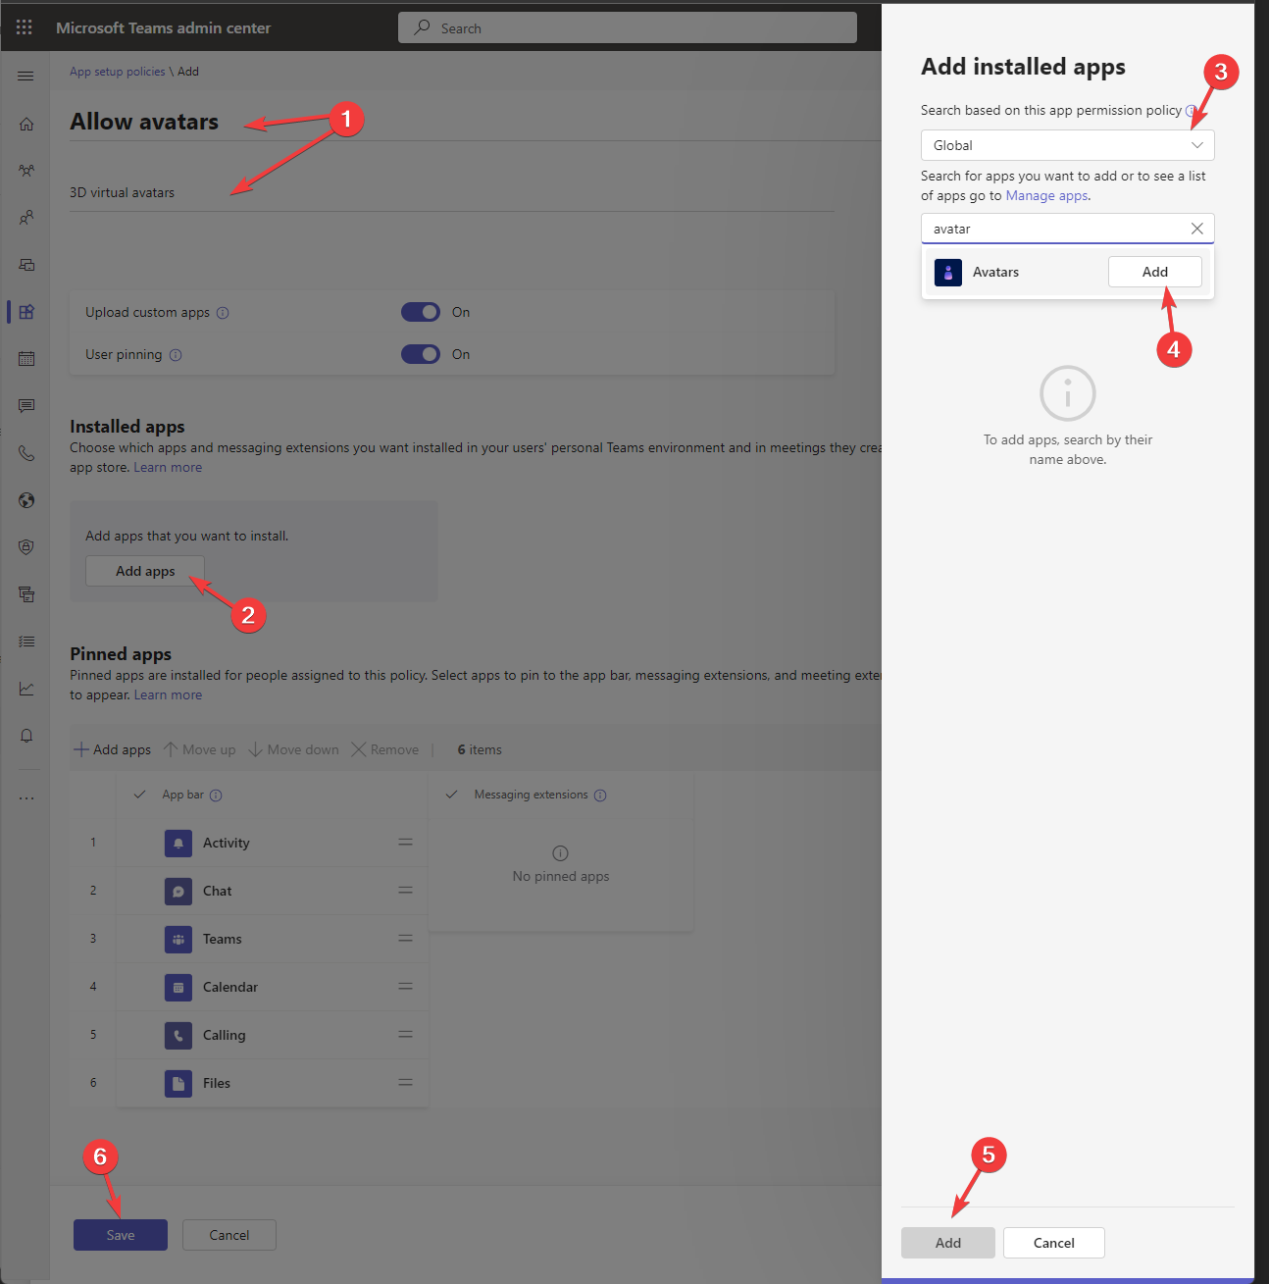1269x1284 pixels.
Task: Click Move up in Pinned apps toolbar
Action: (200, 749)
